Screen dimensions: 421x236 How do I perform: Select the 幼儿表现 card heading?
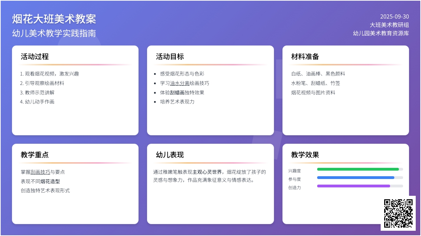[170, 155]
